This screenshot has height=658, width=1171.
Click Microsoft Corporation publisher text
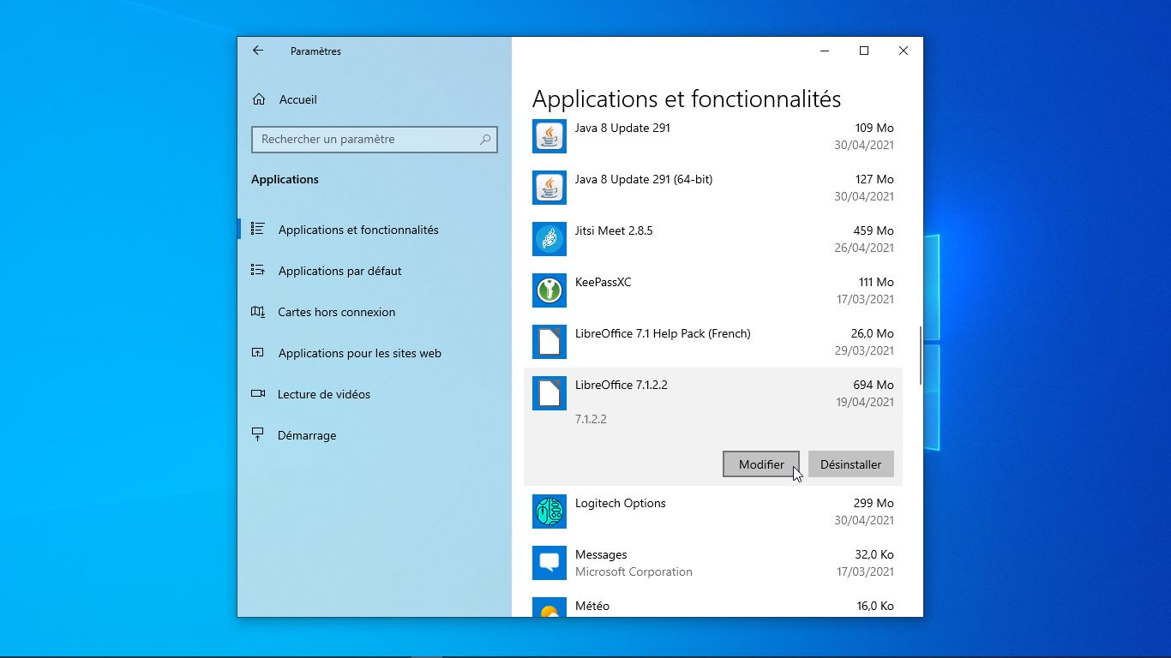coord(634,571)
